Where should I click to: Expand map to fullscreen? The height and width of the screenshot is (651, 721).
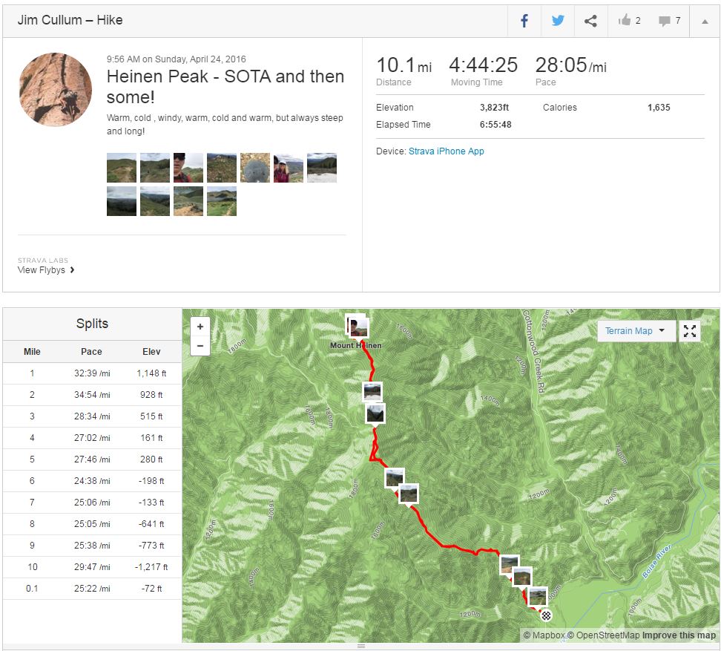690,331
